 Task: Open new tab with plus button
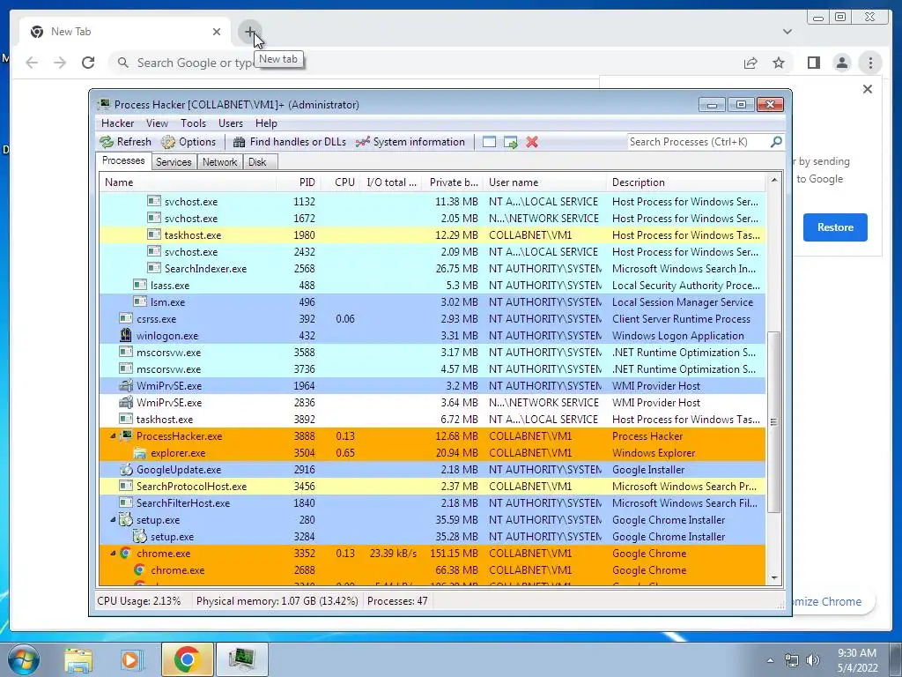[249, 32]
